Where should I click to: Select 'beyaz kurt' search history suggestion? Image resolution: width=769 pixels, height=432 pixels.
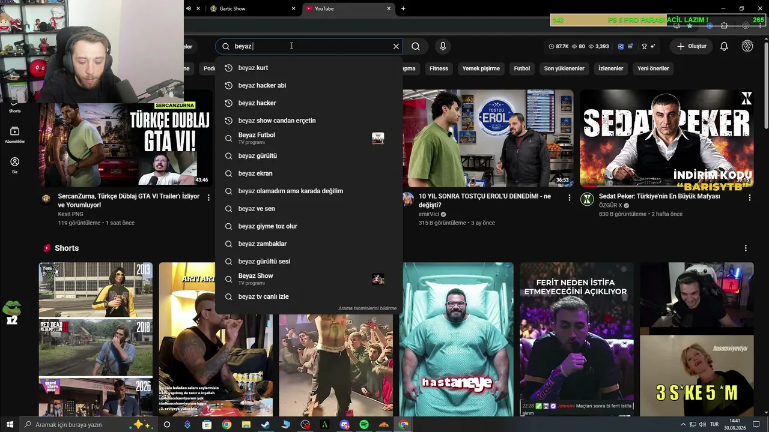coord(309,68)
